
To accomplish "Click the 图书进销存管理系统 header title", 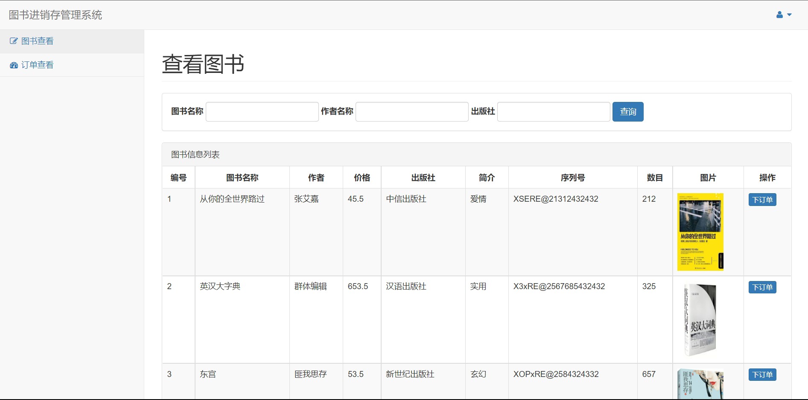I will point(55,15).
